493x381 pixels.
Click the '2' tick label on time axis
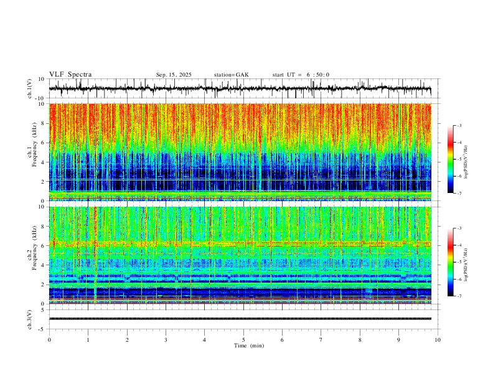(x=127, y=340)
